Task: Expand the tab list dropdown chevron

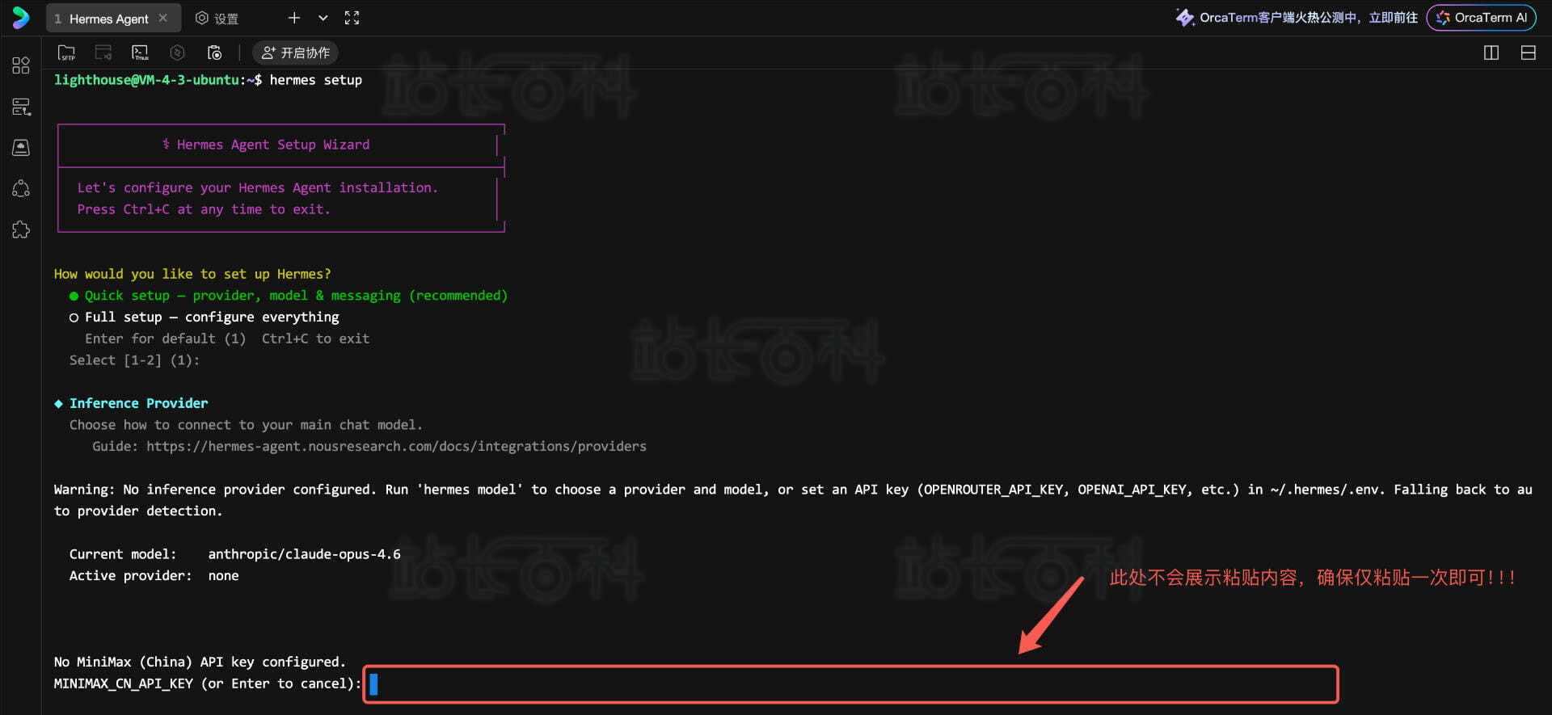Action: pos(323,18)
